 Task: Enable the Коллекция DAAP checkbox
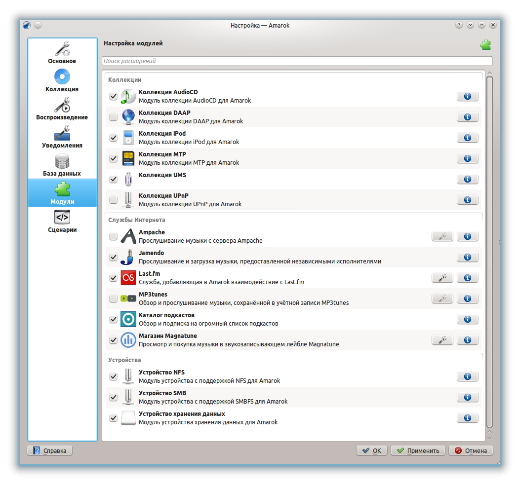pos(114,117)
